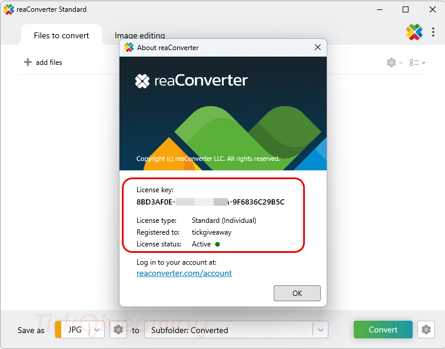Click the About reaConverter title icon
This screenshot has height=349, width=445.
pos(129,48)
